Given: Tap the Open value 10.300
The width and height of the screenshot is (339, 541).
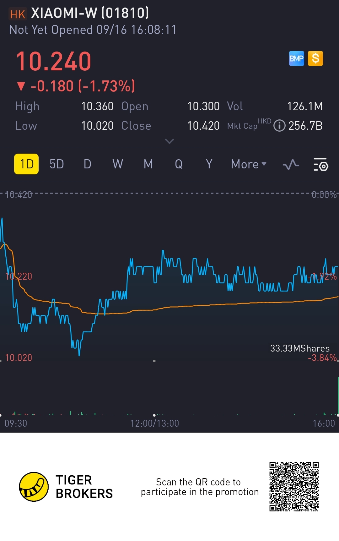Looking at the screenshot, I should [x=203, y=106].
